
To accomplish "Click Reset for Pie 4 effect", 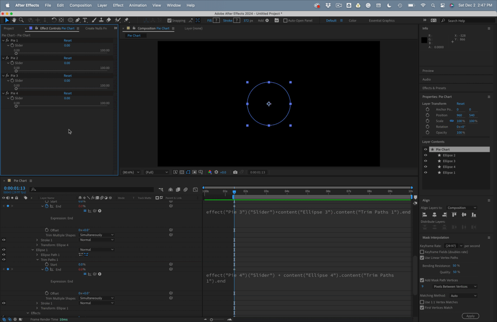I will coord(68,93).
